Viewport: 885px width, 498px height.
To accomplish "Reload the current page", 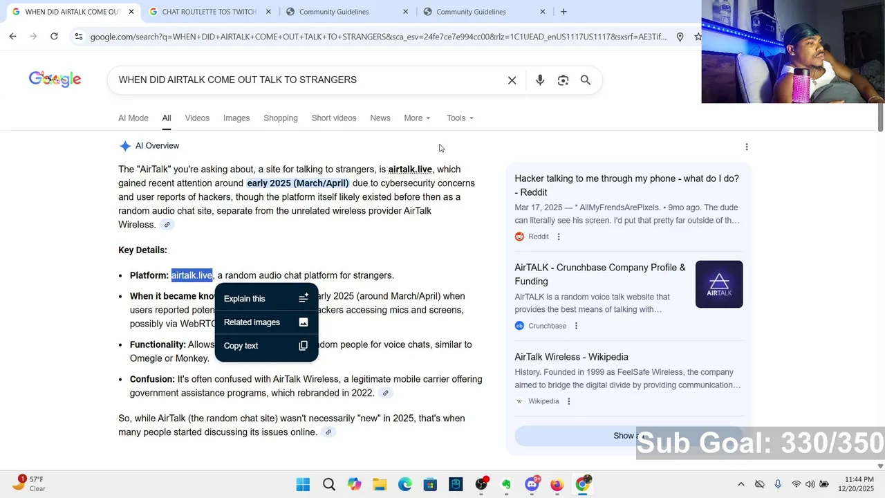I will tap(54, 36).
